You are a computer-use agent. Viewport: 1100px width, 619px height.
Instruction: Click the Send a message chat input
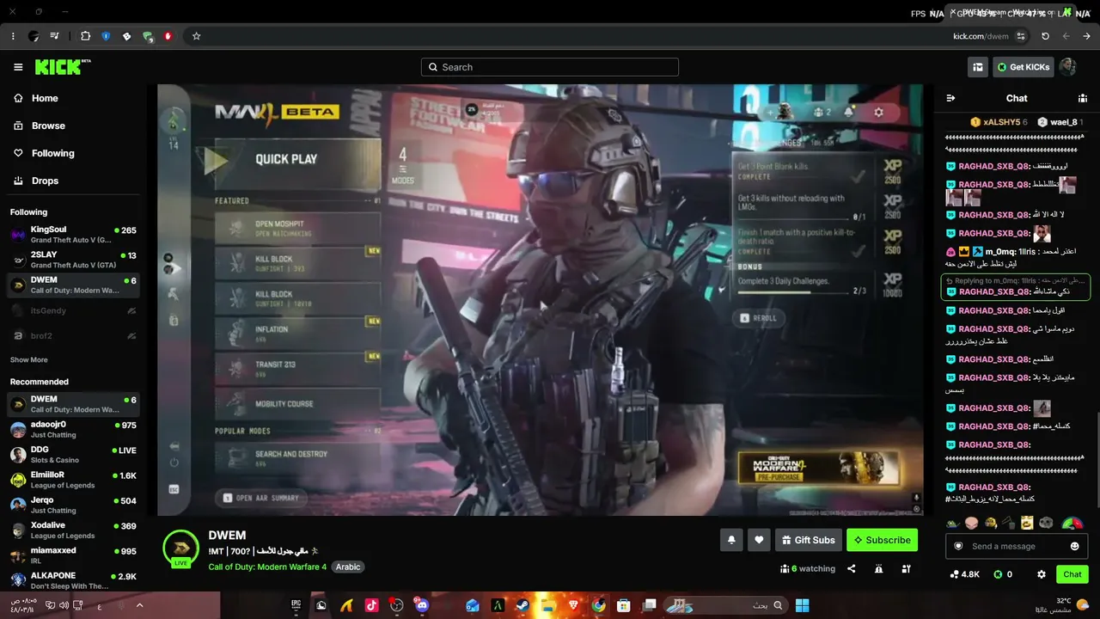[1017, 546]
